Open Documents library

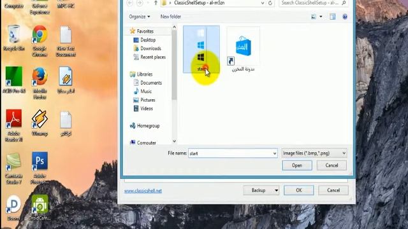pyautogui.click(x=147, y=83)
